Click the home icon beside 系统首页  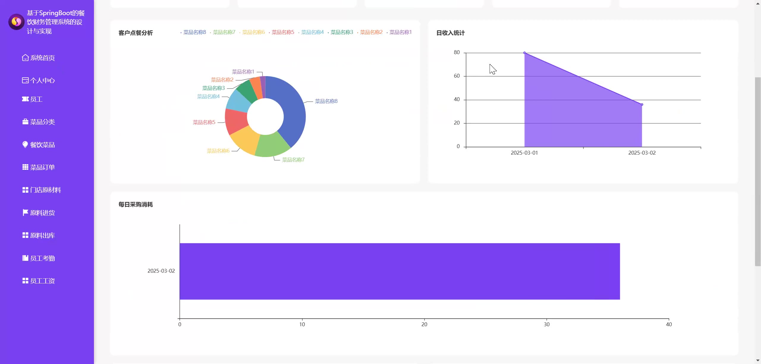(25, 58)
